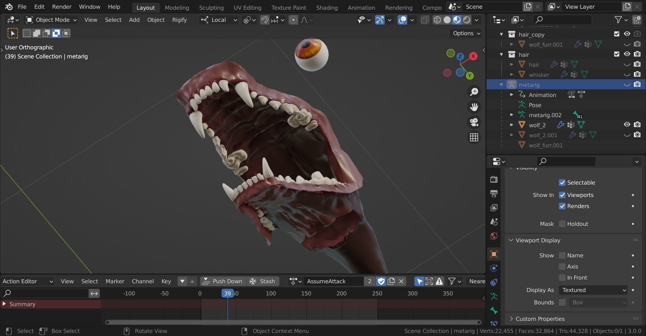
Task: Open the Rigify menu
Action: point(179,20)
